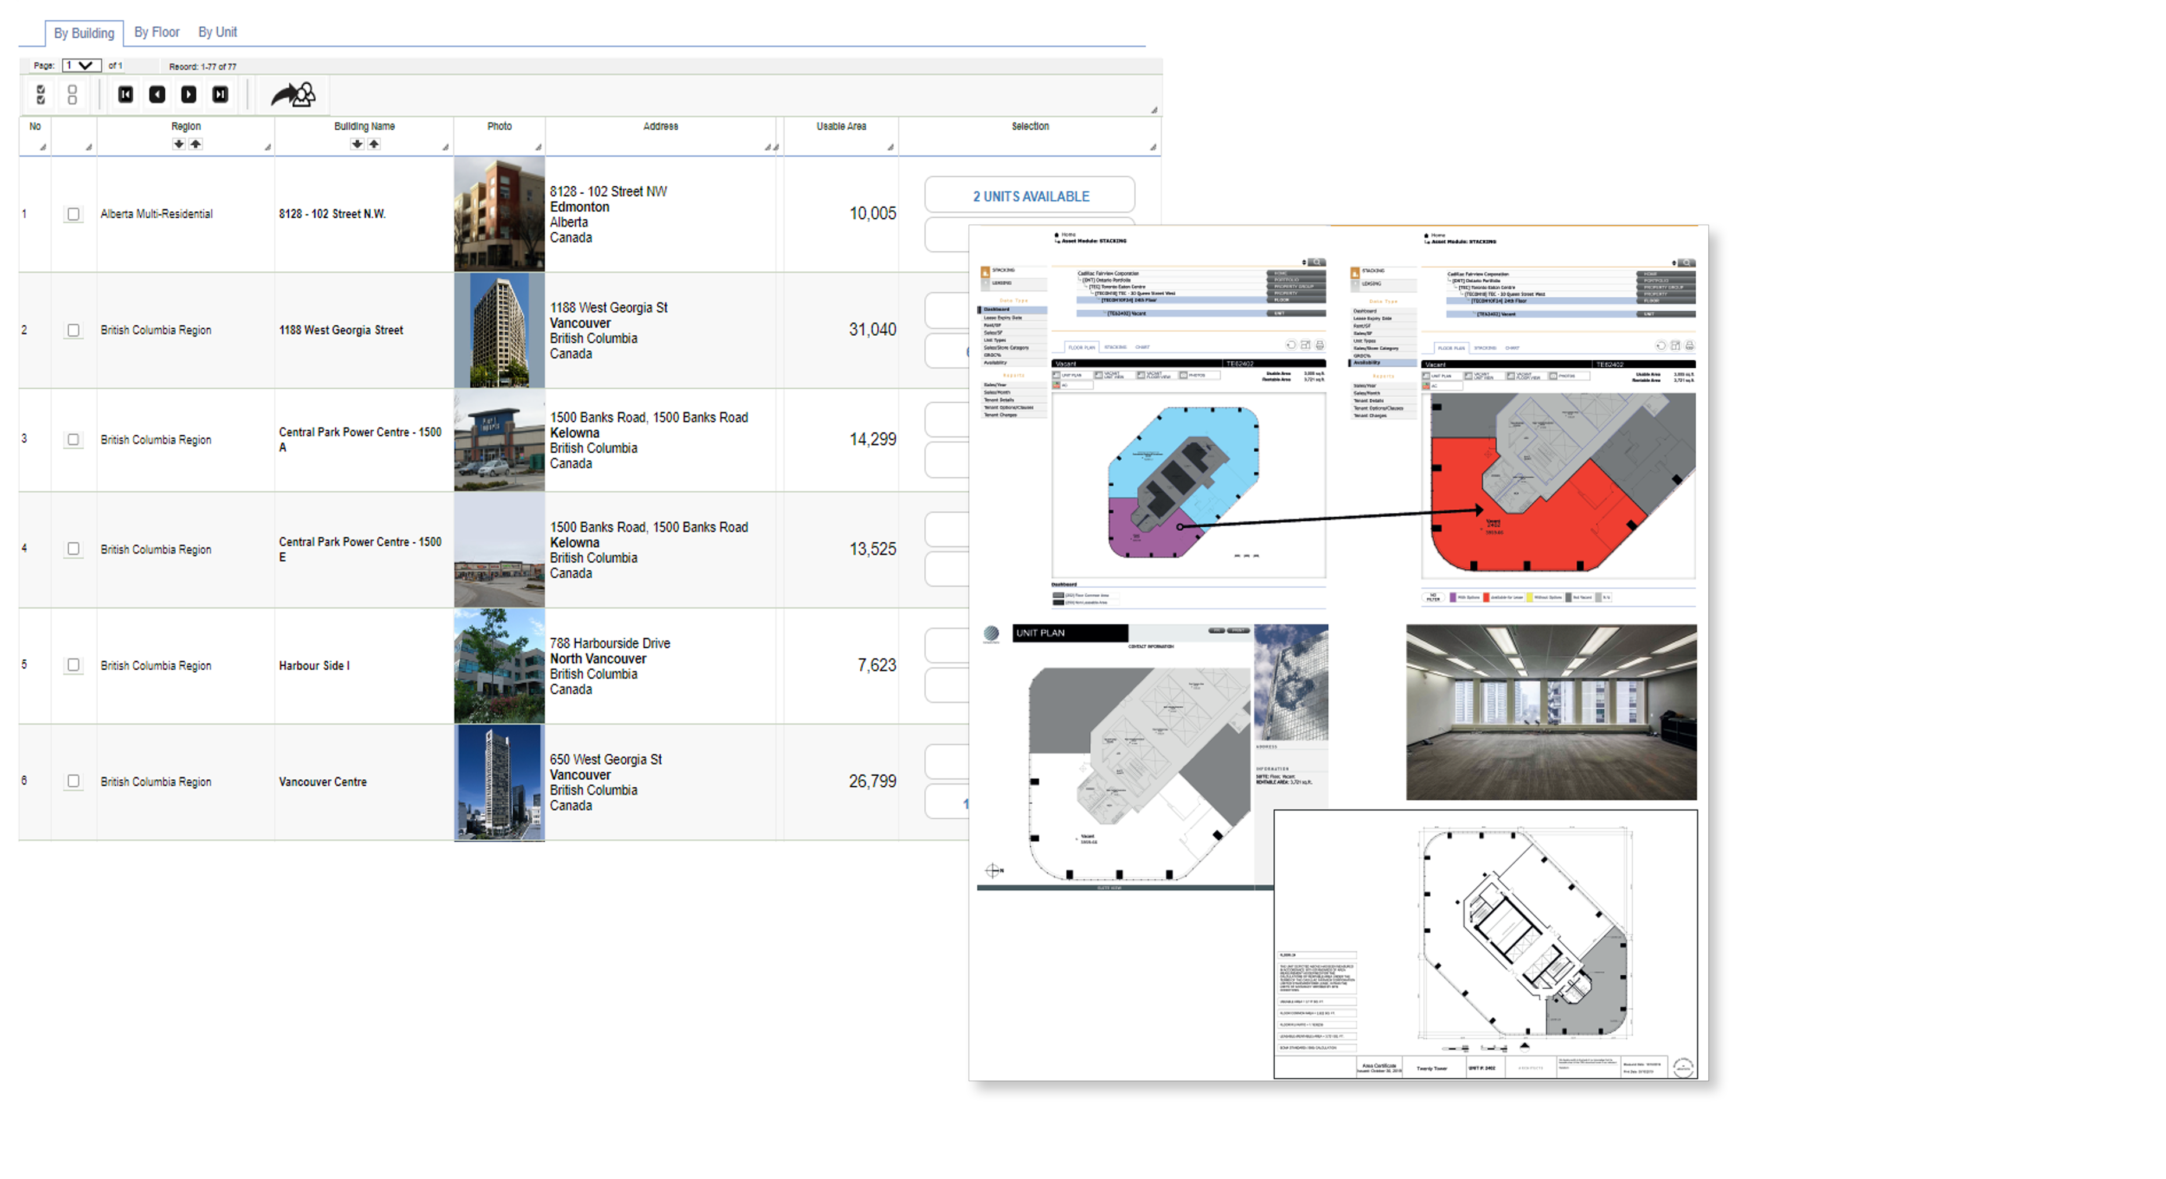Check the checkbox for Harbour Side I

[74, 665]
